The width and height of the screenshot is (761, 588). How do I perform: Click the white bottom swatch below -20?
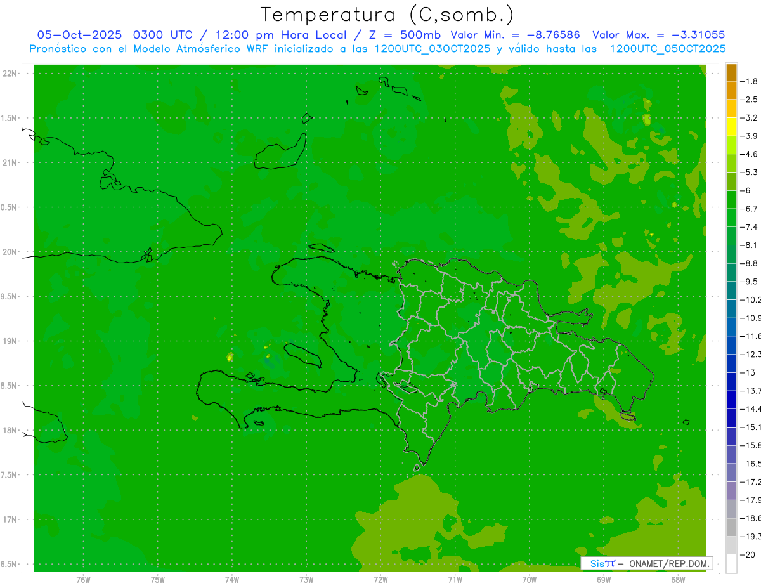[731, 564]
